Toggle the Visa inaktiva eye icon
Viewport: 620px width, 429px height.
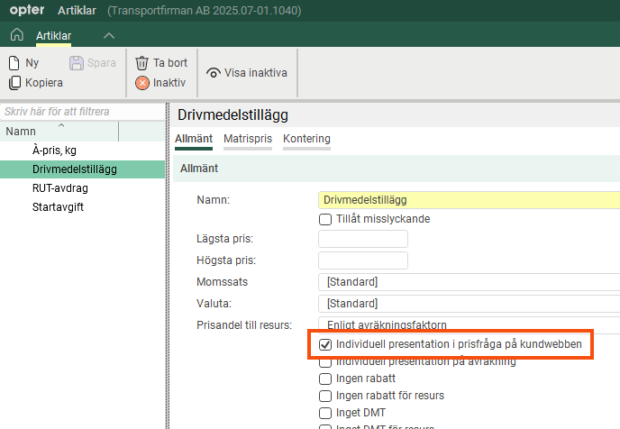coord(214,73)
